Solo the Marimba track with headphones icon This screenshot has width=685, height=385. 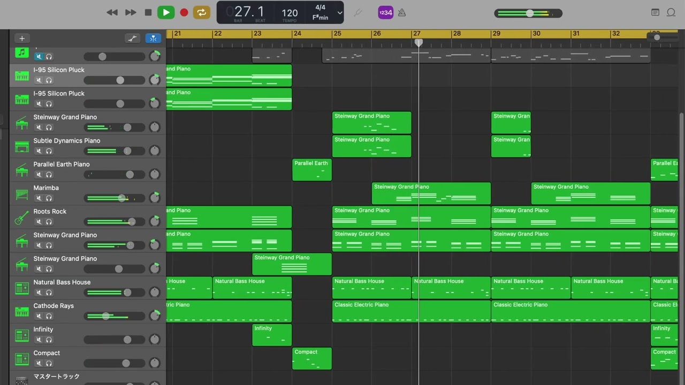point(49,198)
